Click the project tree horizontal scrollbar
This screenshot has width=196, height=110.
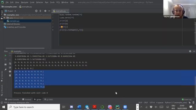point(25,48)
